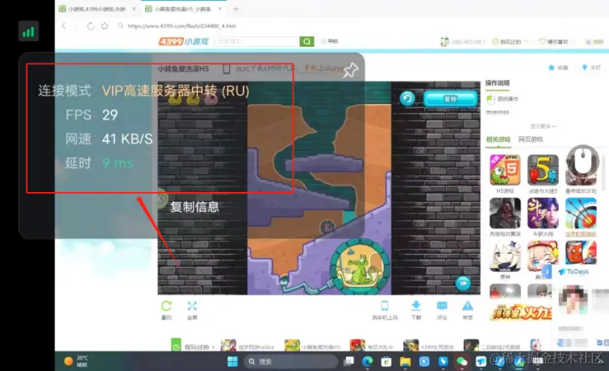
Task: Click the 4399小游戏 logo
Action: click(184, 41)
